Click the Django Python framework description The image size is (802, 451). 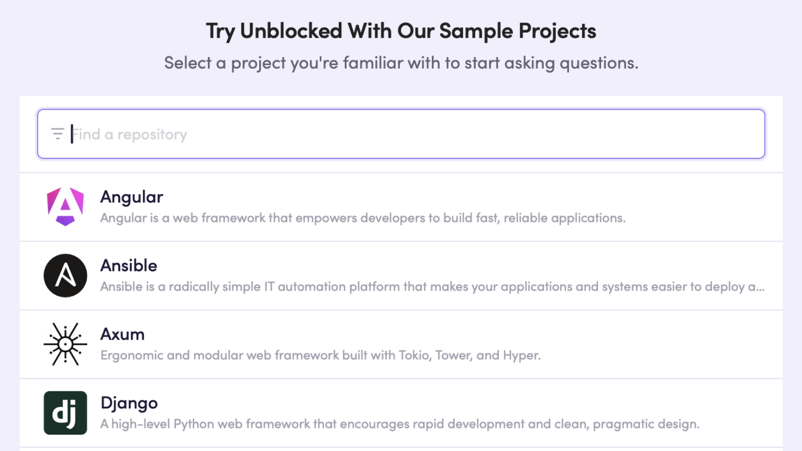399,424
